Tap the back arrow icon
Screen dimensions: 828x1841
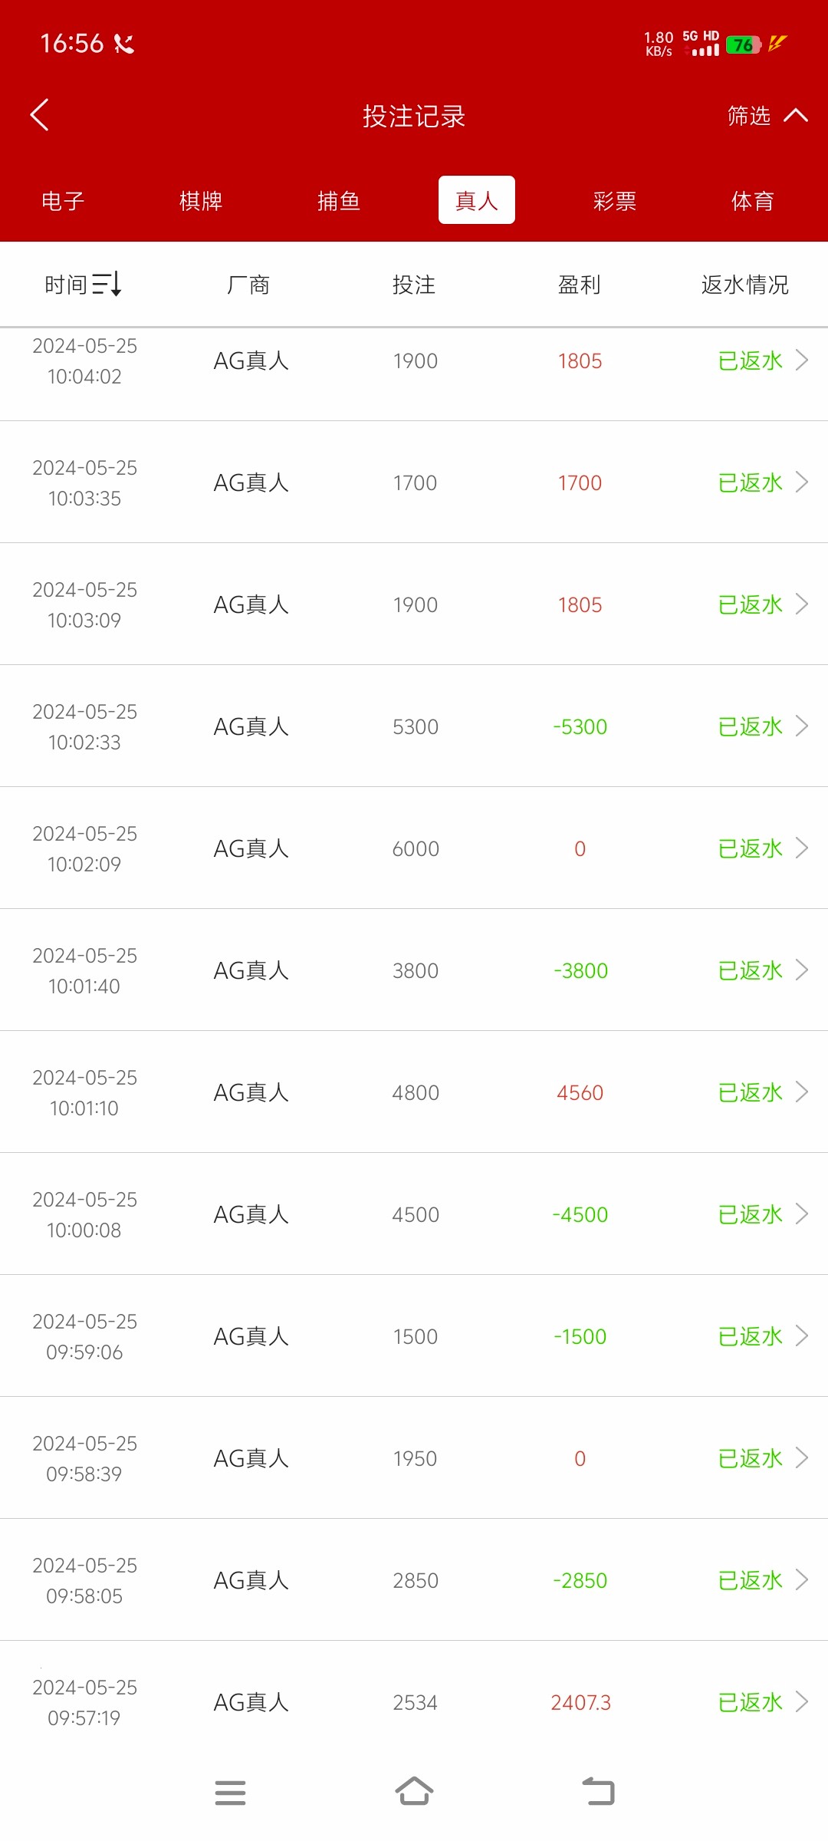pos(40,115)
